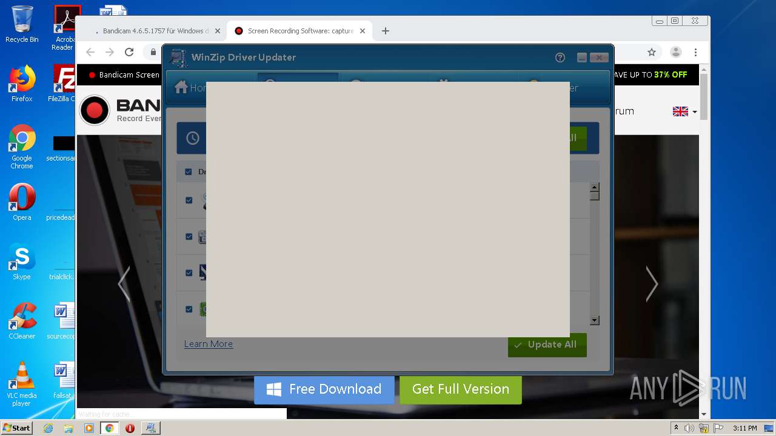Open the language flag dropdown
776x436 pixels.
click(x=684, y=111)
